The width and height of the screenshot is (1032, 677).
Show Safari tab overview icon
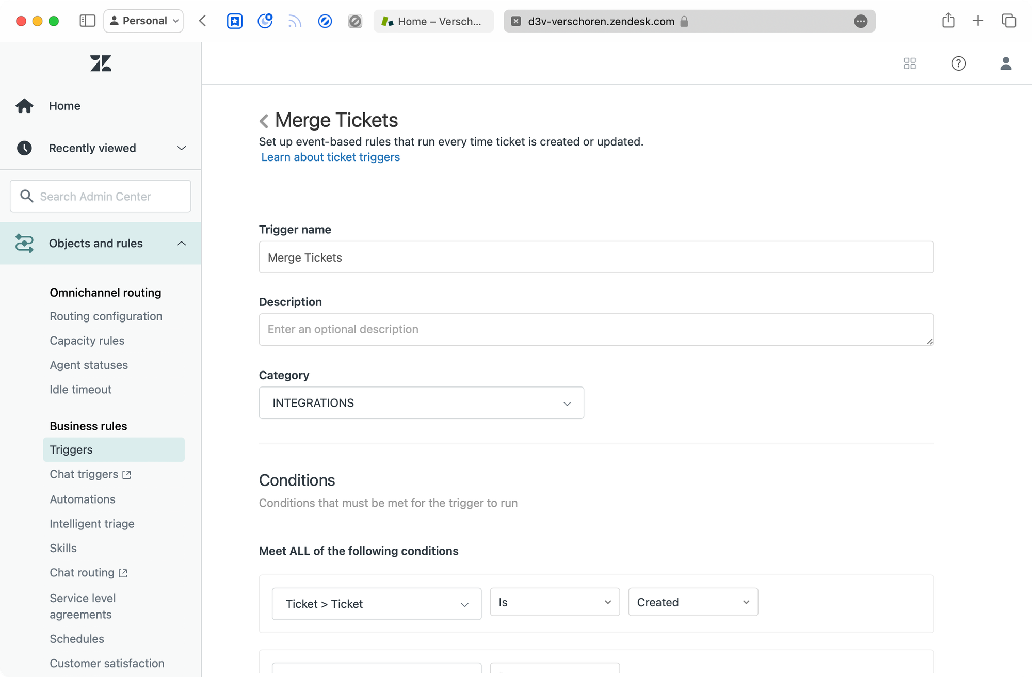1008,21
